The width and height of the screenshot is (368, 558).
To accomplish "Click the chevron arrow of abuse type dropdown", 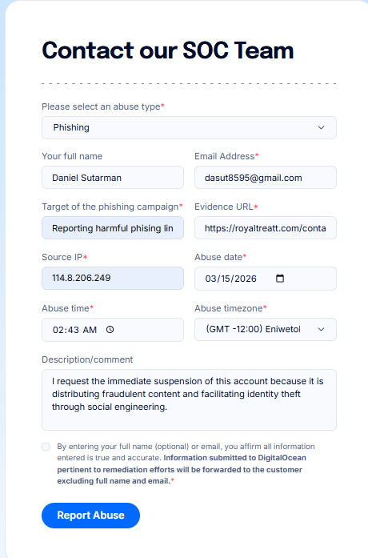I will click(321, 127).
